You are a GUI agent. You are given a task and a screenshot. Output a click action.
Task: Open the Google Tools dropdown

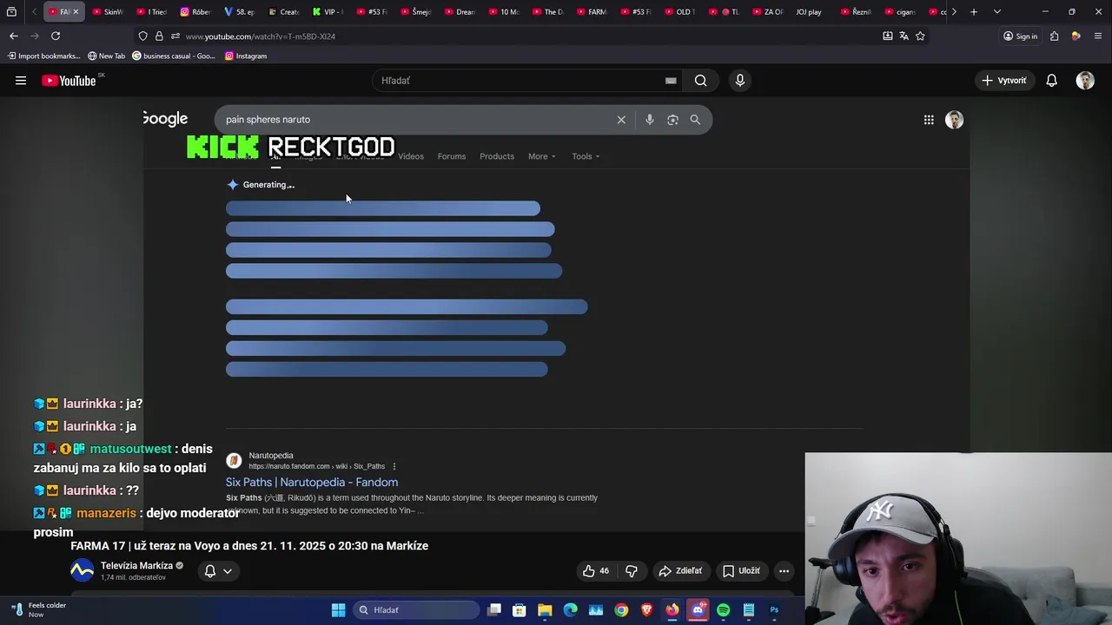[586, 156]
